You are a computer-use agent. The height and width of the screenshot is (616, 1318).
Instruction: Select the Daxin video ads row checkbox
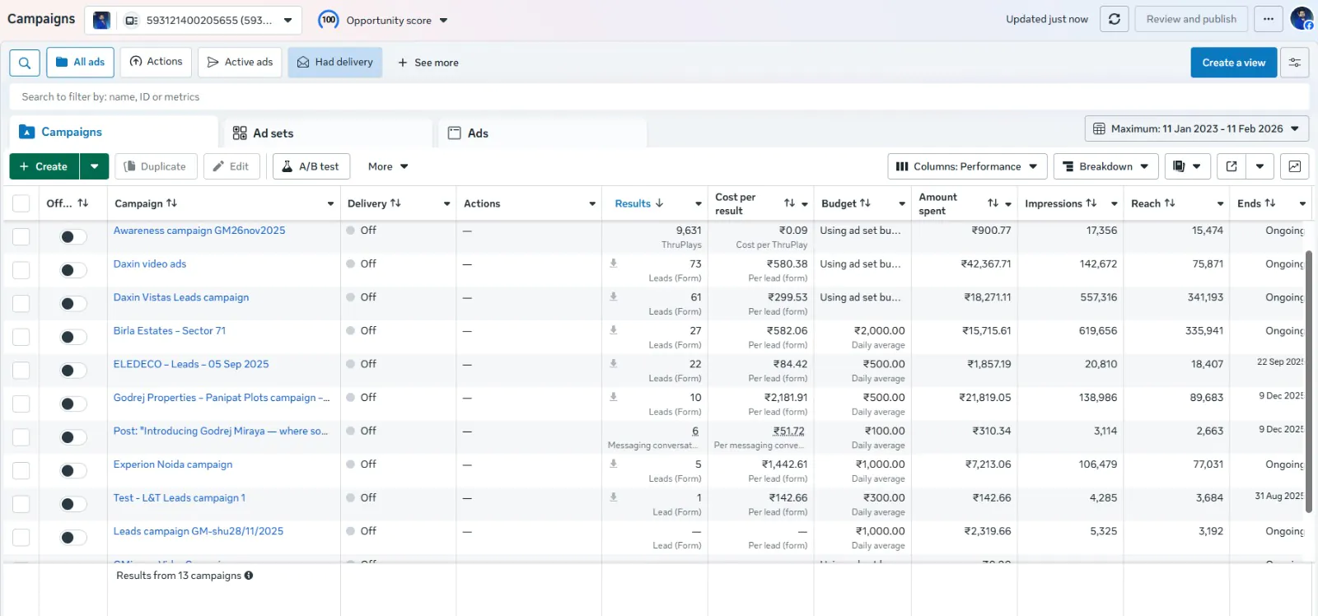click(x=21, y=270)
